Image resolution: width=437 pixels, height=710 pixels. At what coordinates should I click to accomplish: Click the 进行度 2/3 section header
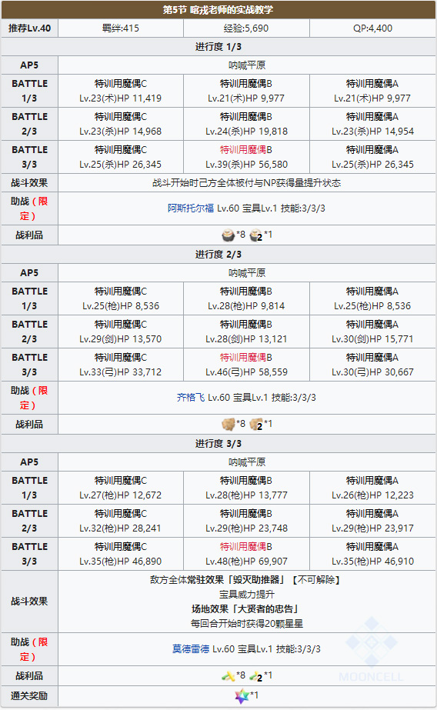point(218,255)
